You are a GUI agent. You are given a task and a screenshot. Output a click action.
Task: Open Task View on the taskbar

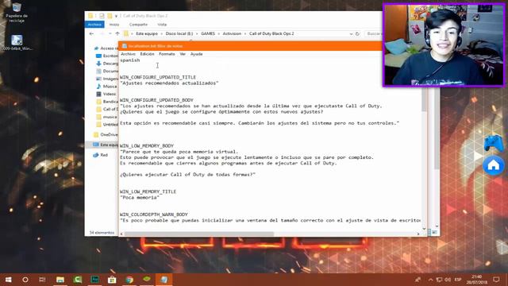tap(42, 280)
